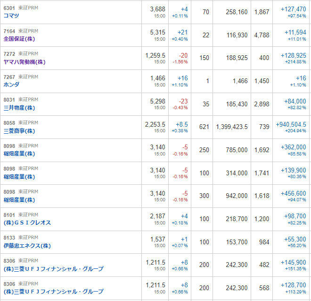Select stock code 8133
The width and height of the screenshot is (311, 301).
click(x=9, y=238)
